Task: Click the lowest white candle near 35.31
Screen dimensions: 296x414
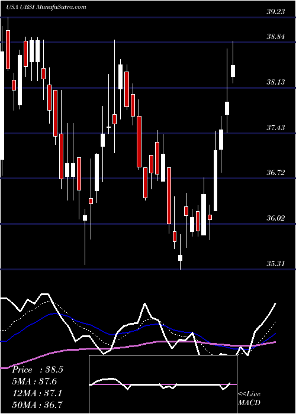Action: click(x=180, y=258)
